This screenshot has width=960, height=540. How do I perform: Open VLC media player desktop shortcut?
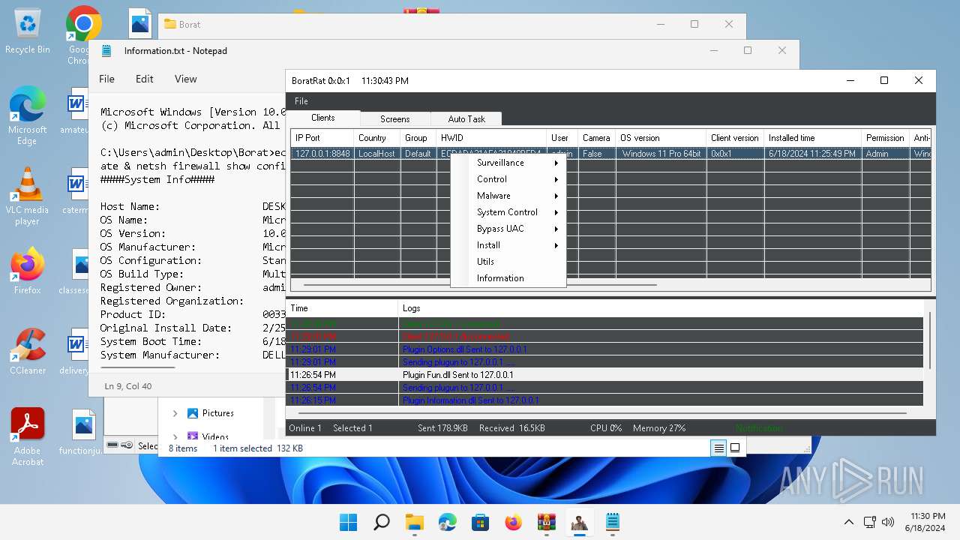coord(28,196)
